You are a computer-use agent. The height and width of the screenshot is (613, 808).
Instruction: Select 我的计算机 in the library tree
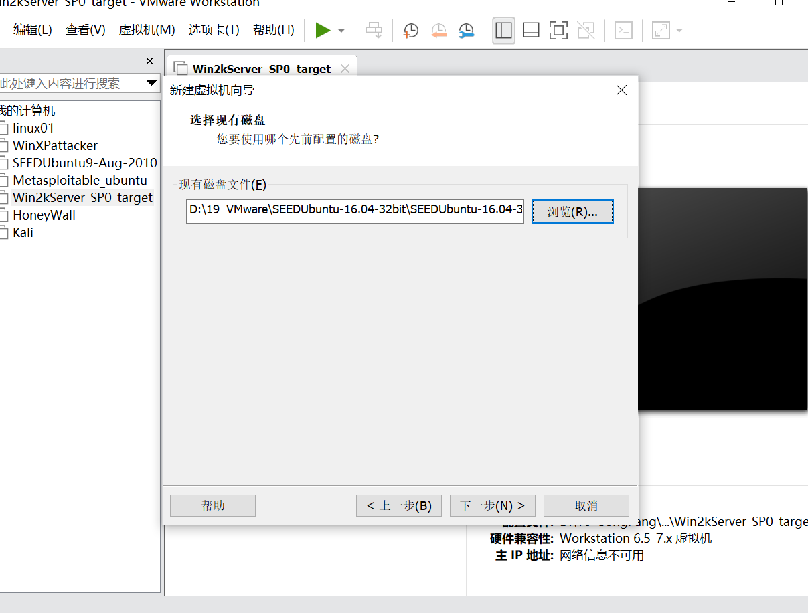(27, 111)
